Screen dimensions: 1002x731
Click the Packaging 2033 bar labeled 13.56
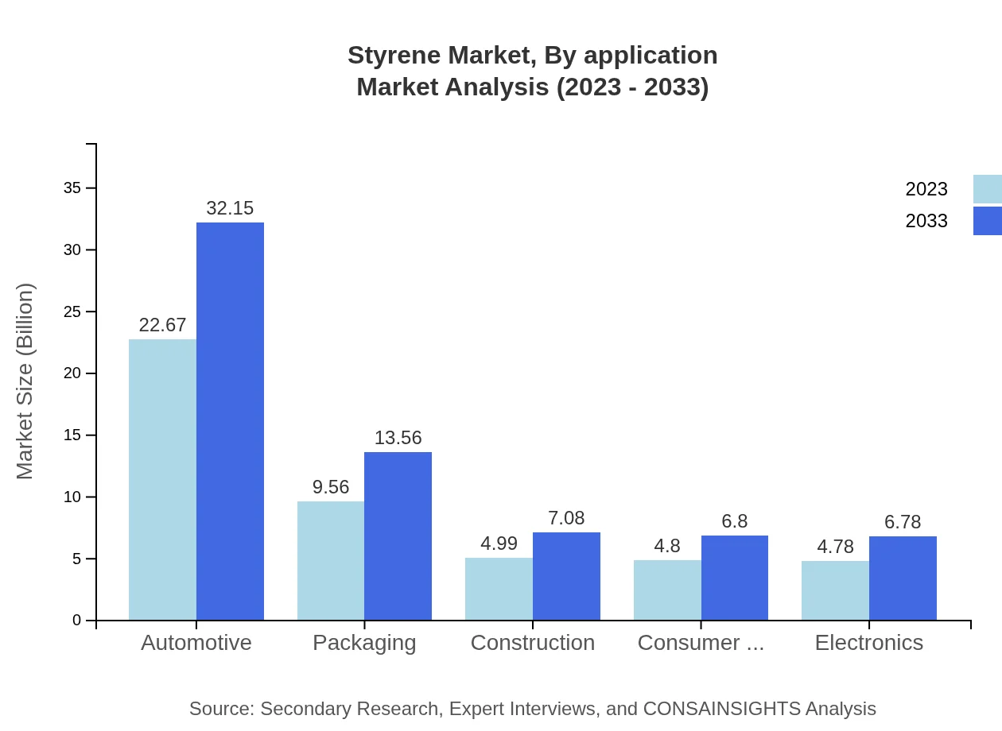[398, 536]
